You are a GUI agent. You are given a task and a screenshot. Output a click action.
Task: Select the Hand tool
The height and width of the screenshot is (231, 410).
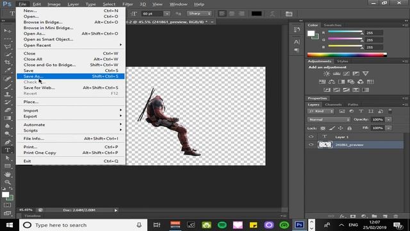coord(8,174)
